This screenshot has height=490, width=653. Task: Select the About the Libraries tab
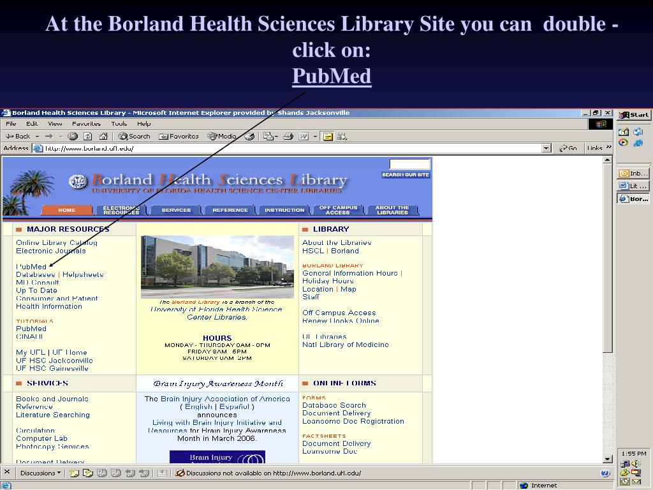point(392,210)
